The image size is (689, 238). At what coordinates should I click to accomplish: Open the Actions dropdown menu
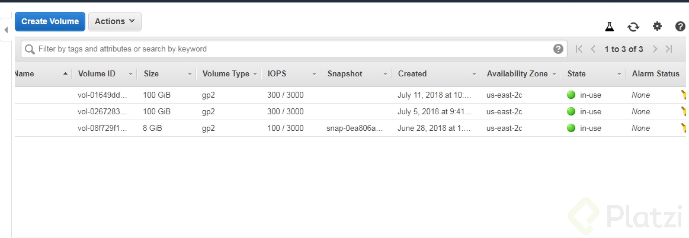point(115,21)
